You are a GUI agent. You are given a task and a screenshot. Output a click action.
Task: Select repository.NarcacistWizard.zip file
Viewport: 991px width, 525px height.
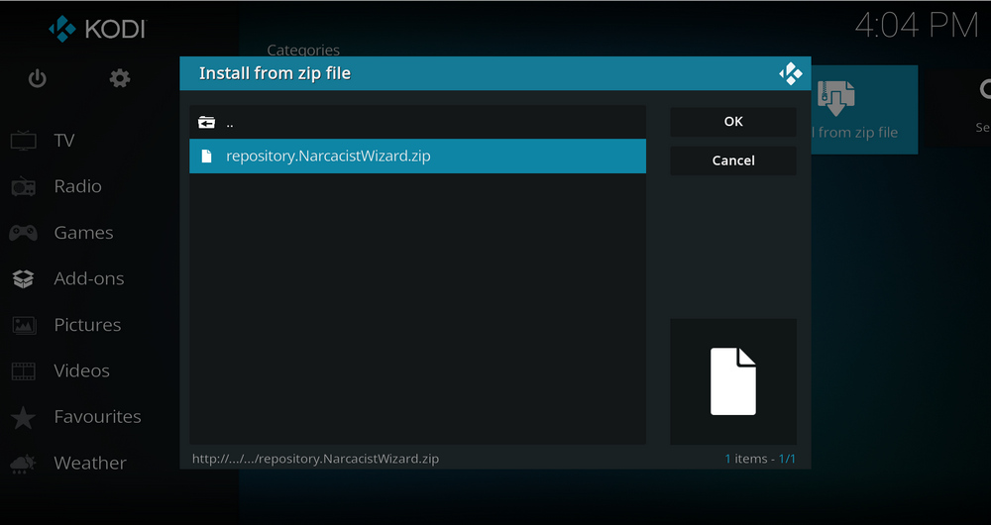[417, 157]
